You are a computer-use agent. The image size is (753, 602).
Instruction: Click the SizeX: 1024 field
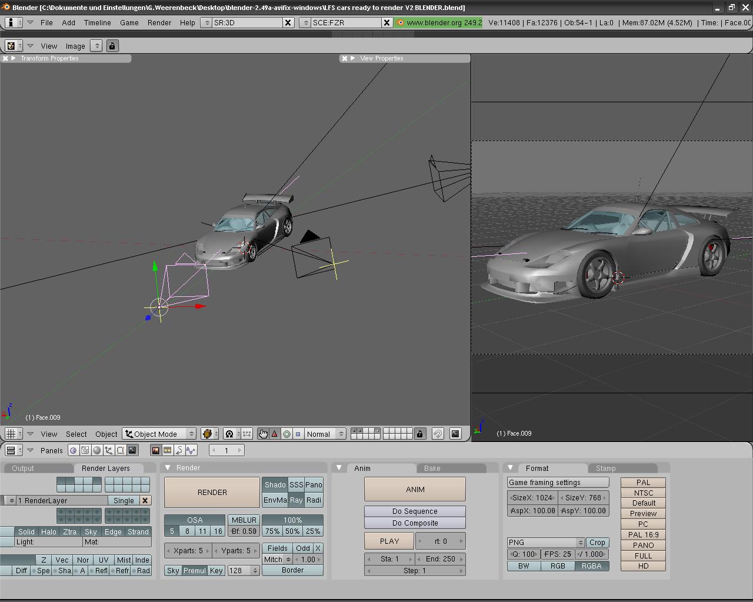pos(532,497)
